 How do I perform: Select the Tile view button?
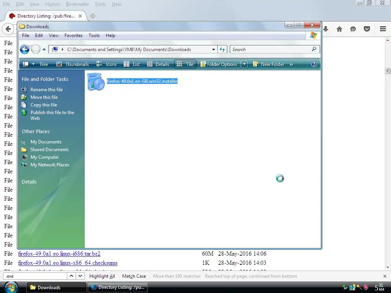[185, 64]
